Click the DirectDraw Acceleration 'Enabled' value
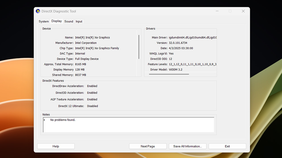The height and width of the screenshot is (158, 282). [92, 86]
